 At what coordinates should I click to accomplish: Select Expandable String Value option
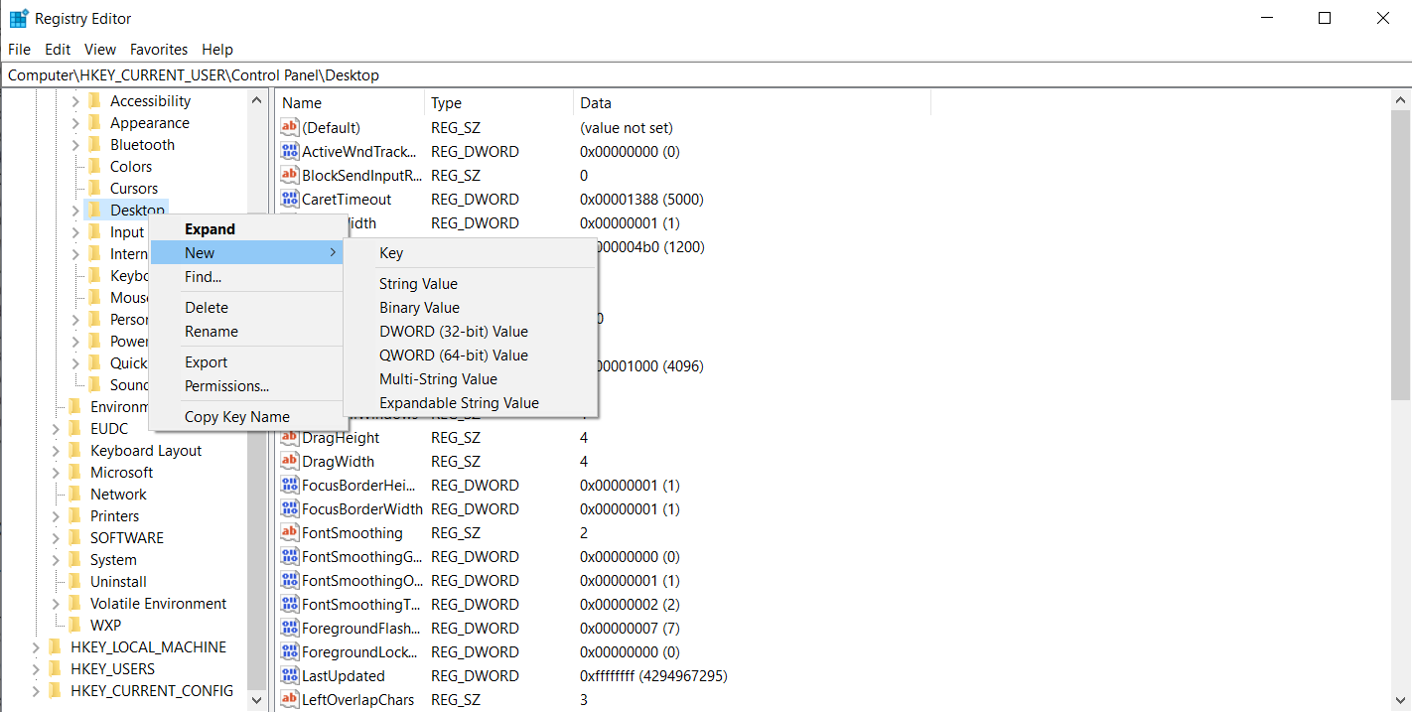[471, 403]
